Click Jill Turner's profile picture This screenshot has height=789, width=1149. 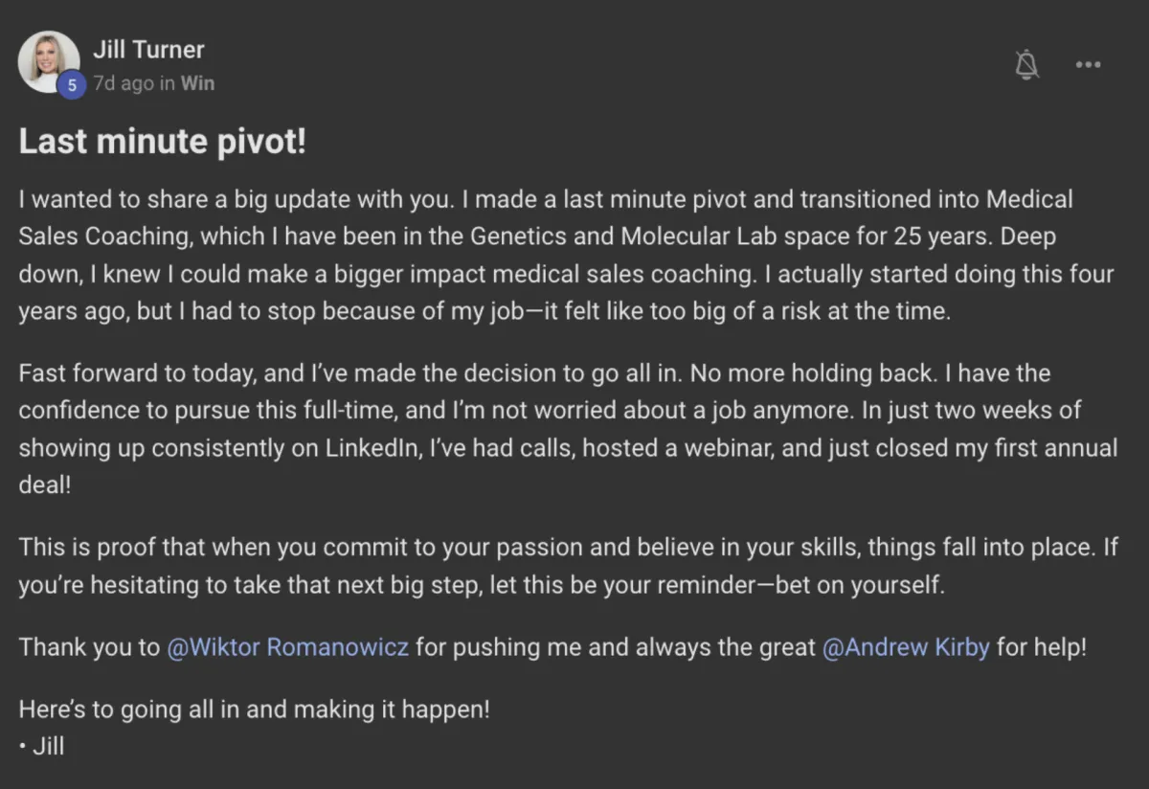point(48,59)
